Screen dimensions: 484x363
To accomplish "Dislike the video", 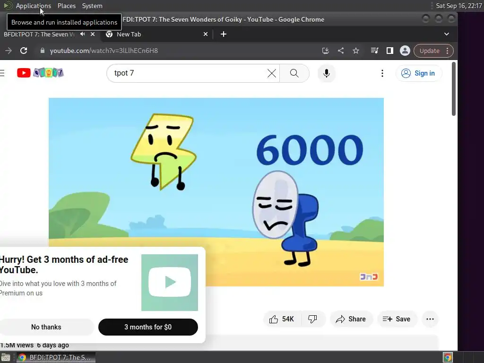I will (313, 319).
